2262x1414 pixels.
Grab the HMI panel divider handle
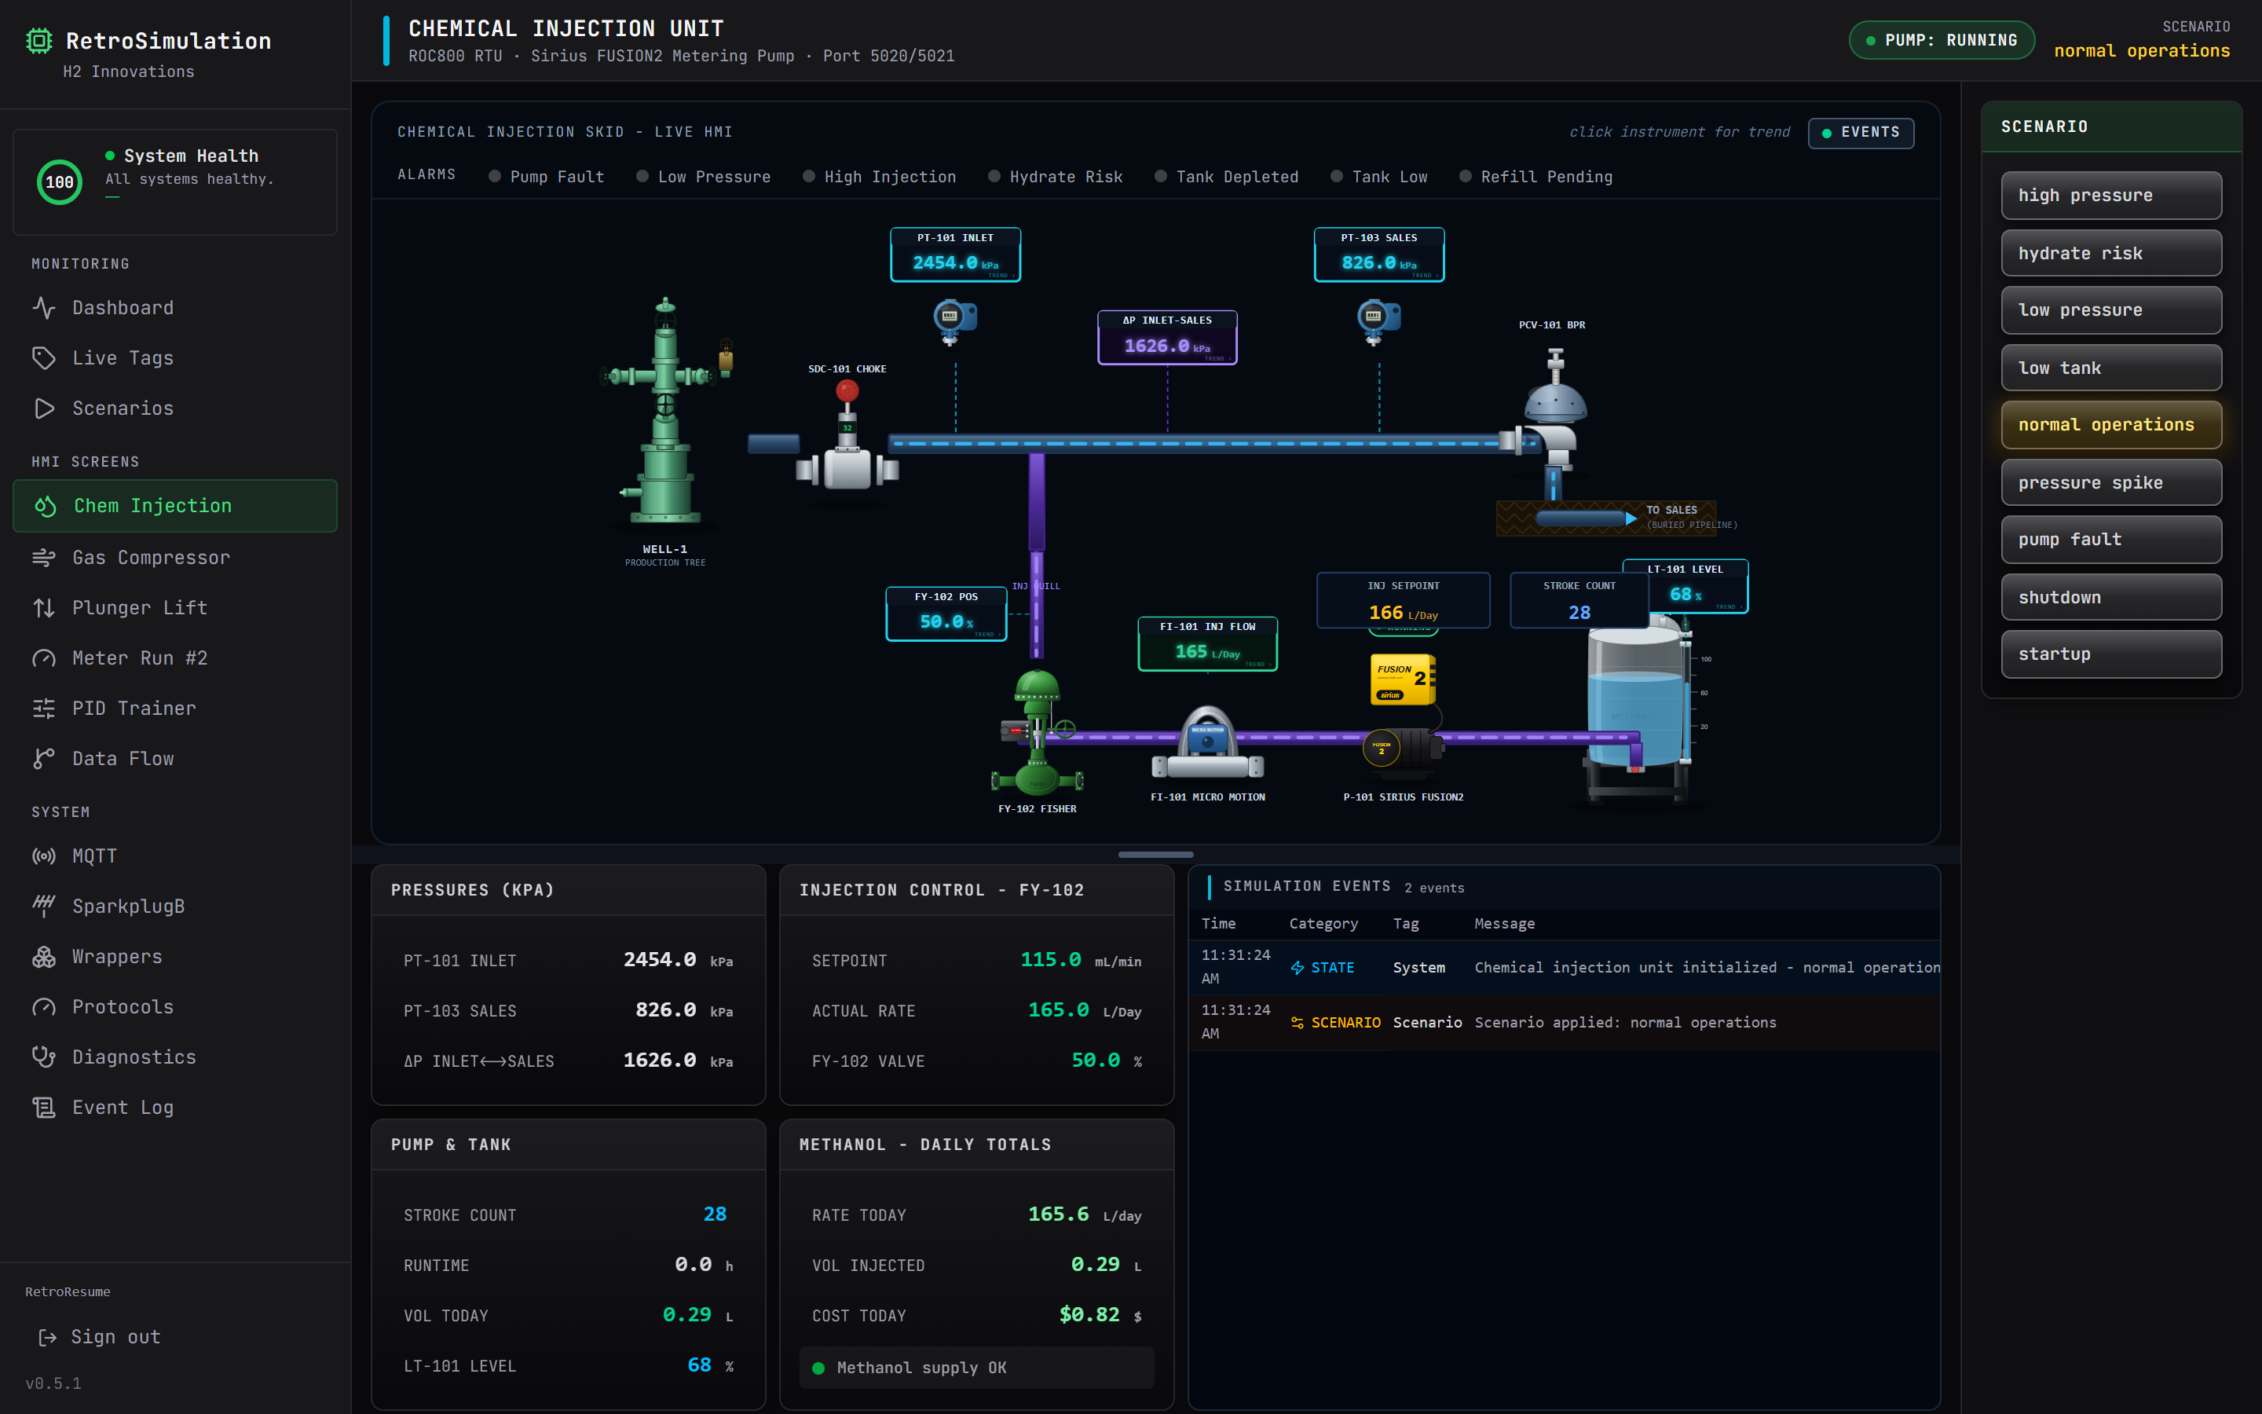point(1155,855)
